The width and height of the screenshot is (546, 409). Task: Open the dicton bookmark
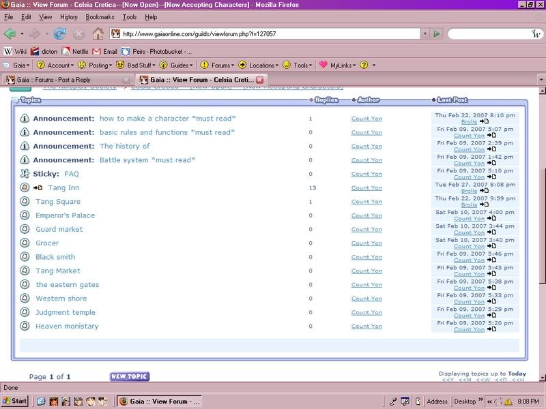pos(44,52)
